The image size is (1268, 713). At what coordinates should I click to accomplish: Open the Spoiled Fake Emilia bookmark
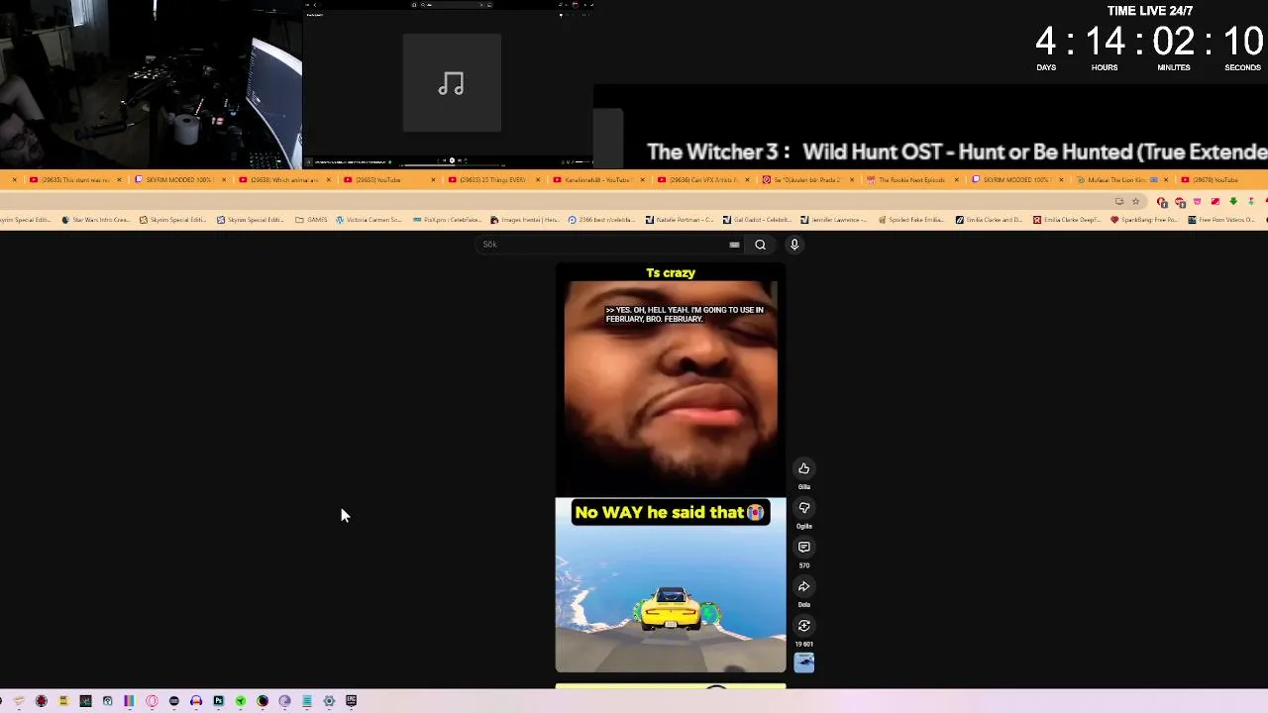910,220
